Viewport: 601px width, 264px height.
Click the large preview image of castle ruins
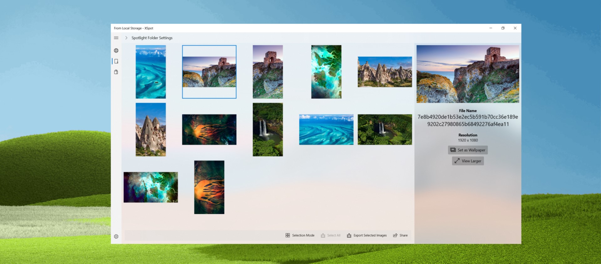pos(468,74)
